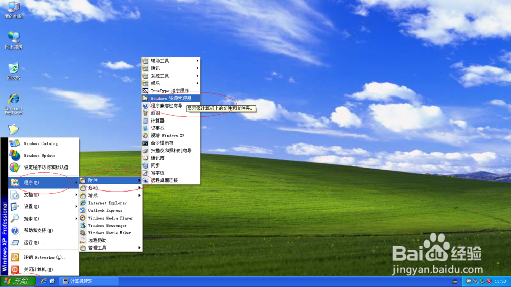
Task: Open the 程序 item in the Start menu
Action: pyautogui.click(x=43, y=182)
